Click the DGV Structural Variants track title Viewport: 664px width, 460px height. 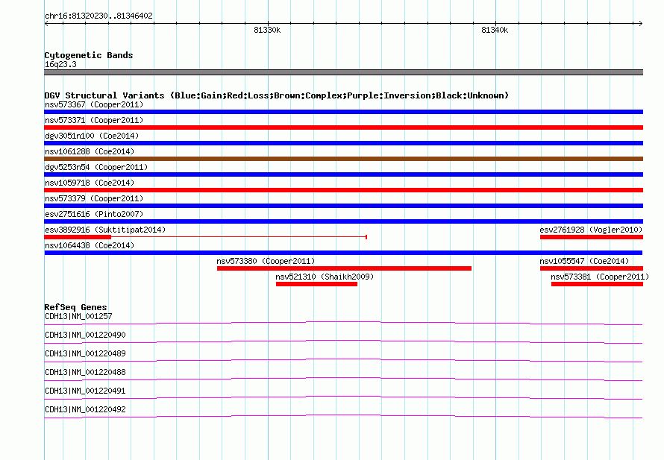tap(277, 95)
